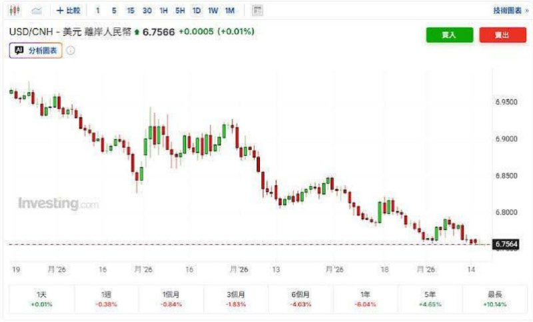Click the date label 14 on time axis
Viewport: 533px width, 322px height.
(471, 269)
